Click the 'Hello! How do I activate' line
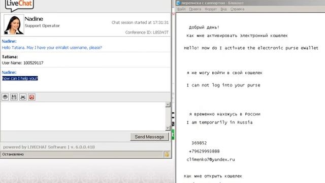The width and height of the screenshot is (325, 183). tap(251, 48)
